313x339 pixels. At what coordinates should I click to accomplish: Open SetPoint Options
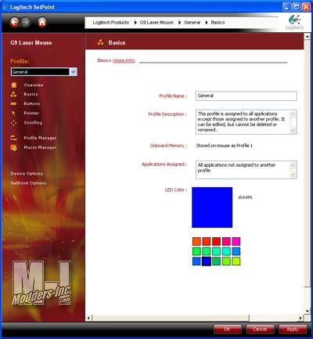point(28,183)
